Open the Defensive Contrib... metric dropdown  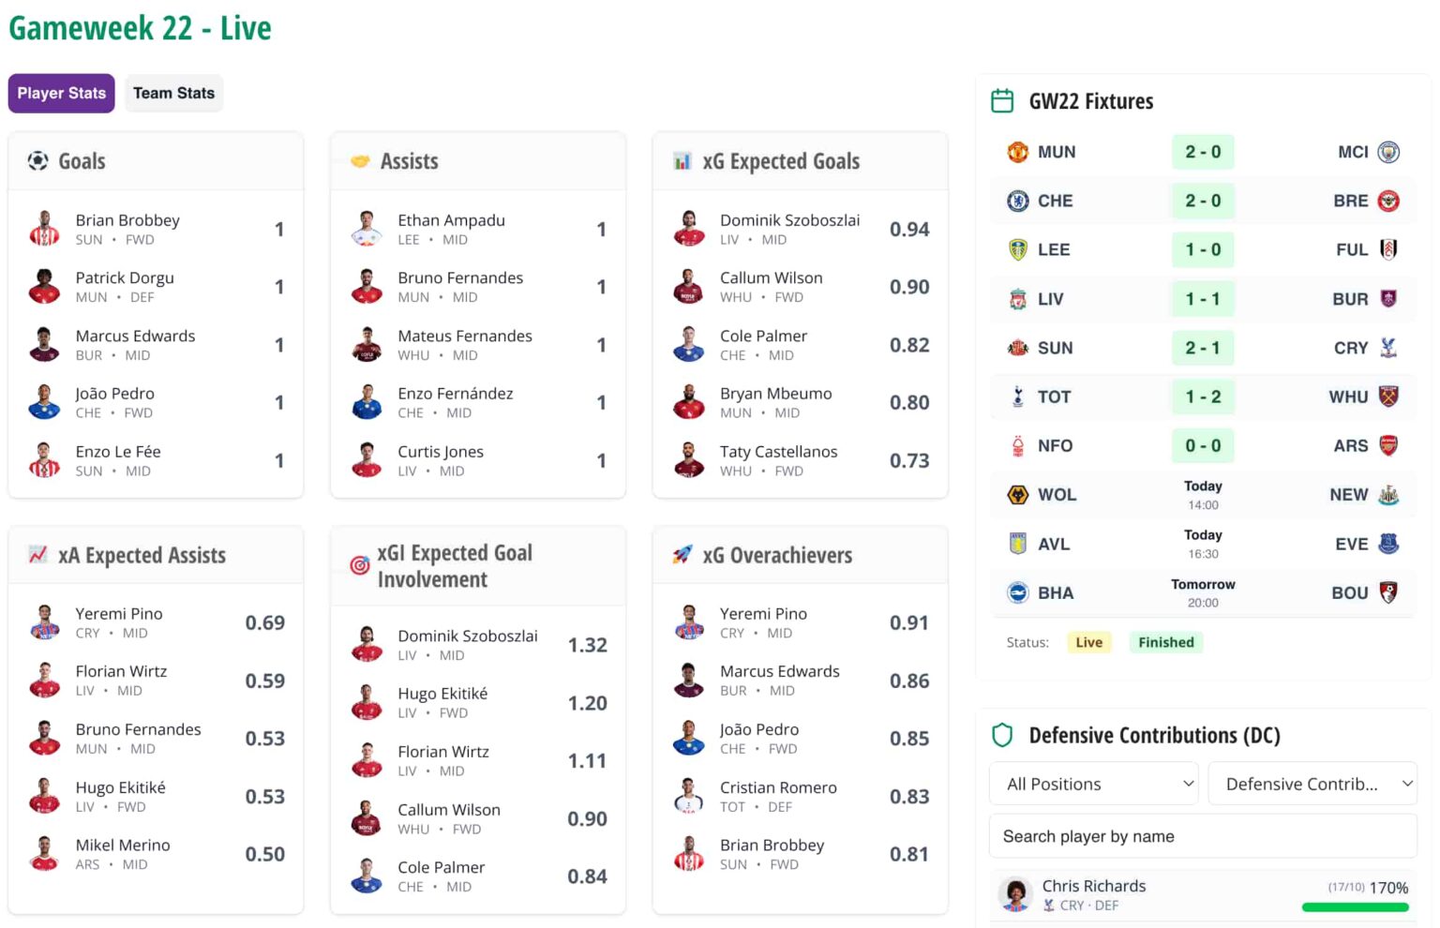1312,784
